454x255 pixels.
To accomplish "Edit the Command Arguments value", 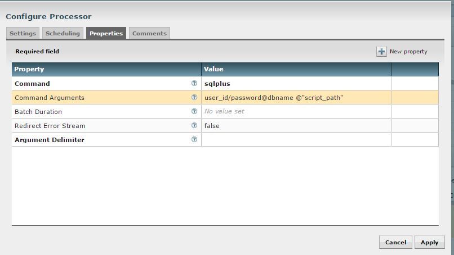I will (x=296, y=98).
